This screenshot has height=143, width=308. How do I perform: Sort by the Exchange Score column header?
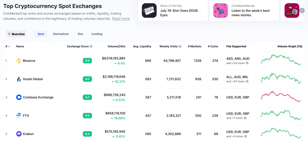pos(78,47)
